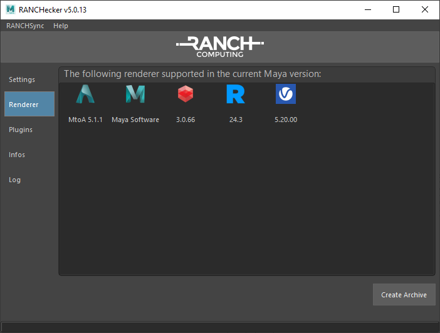The image size is (440, 333).
Task: Click the 5.20.00 version label
Action: coord(286,120)
